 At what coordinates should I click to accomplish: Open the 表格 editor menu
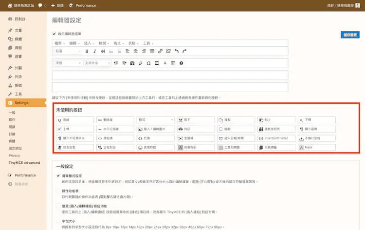point(133,43)
